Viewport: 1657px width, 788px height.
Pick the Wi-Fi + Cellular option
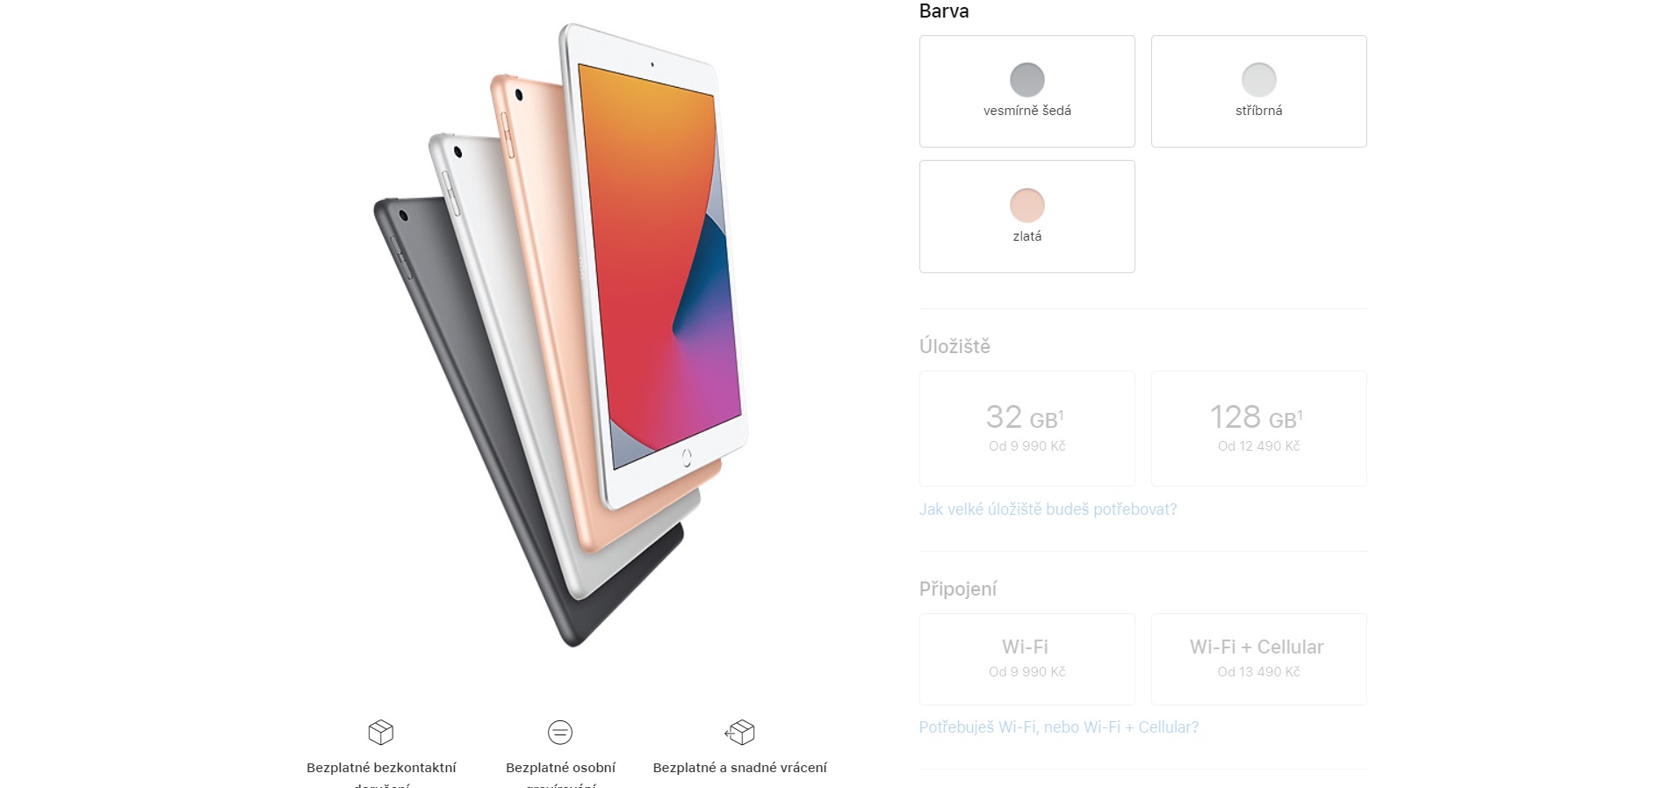[x=1259, y=659]
